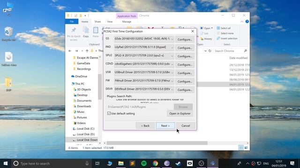Click the plugins search path field
This screenshot has width=300, height=168.
pyautogui.click(x=140, y=107)
